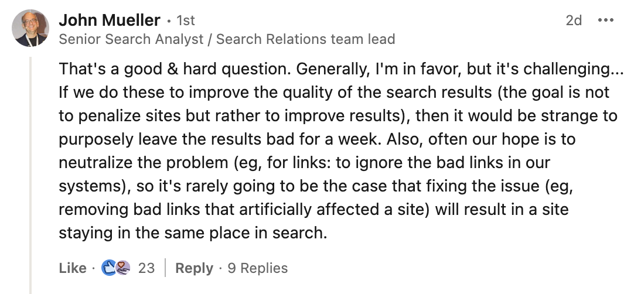Reply to John Mueller's comment
The image size is (641, 294).
tap(194, 268)
